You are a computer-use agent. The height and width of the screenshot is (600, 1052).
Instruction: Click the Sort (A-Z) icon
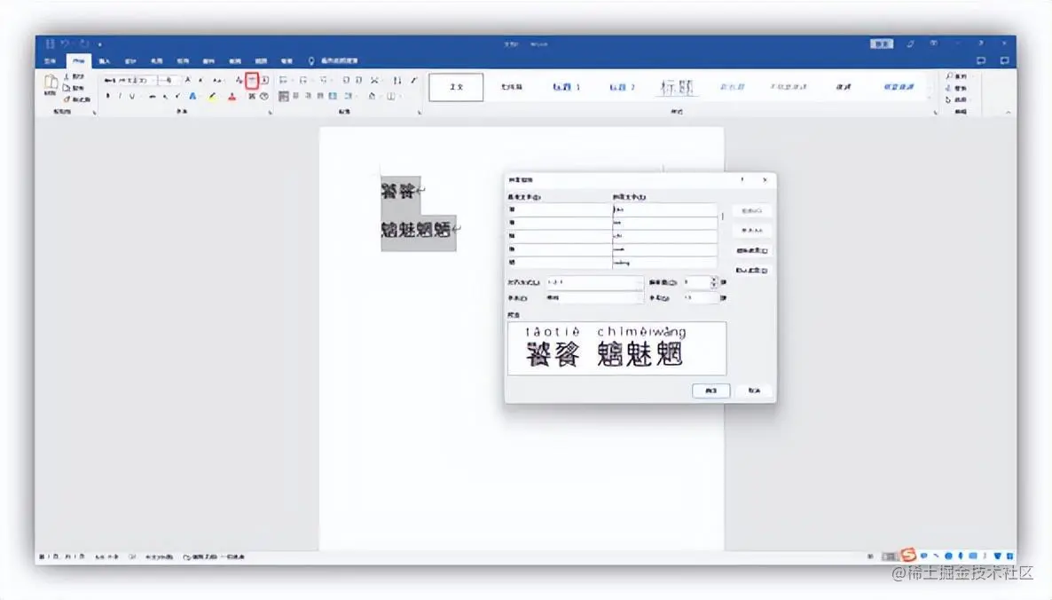[397, 80]
